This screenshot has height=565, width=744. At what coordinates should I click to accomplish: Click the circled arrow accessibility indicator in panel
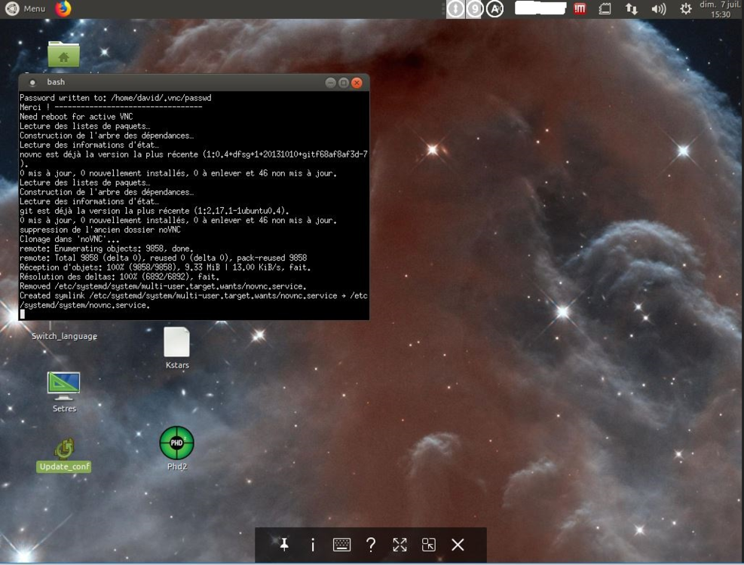(455, 9)
